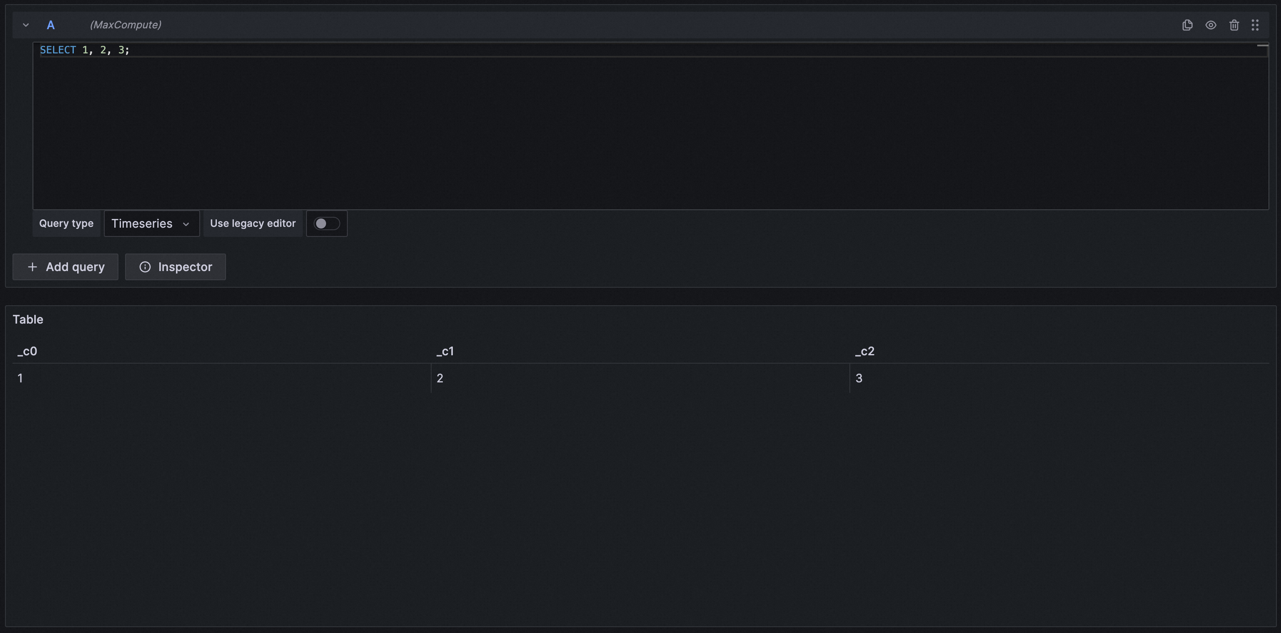Open the Inspector

[x=175, y=267]
